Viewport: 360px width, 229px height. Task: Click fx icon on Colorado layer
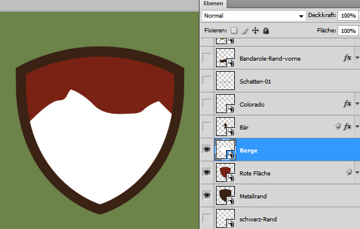(347, 104)
